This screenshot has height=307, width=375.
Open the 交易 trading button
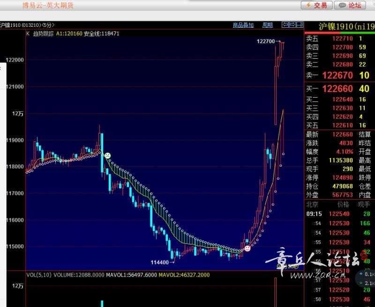[317, 5]
